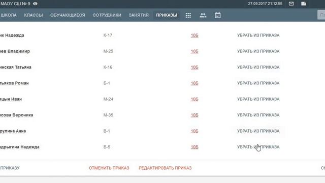Switch to the КЛАССЫ tab
The height and width of the screenshot is (183, 325).
click(34, 15)
